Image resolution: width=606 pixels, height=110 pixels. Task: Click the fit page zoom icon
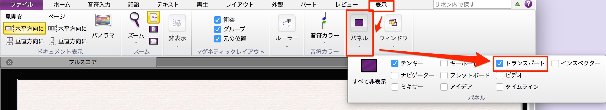click(x=154, y=29)
